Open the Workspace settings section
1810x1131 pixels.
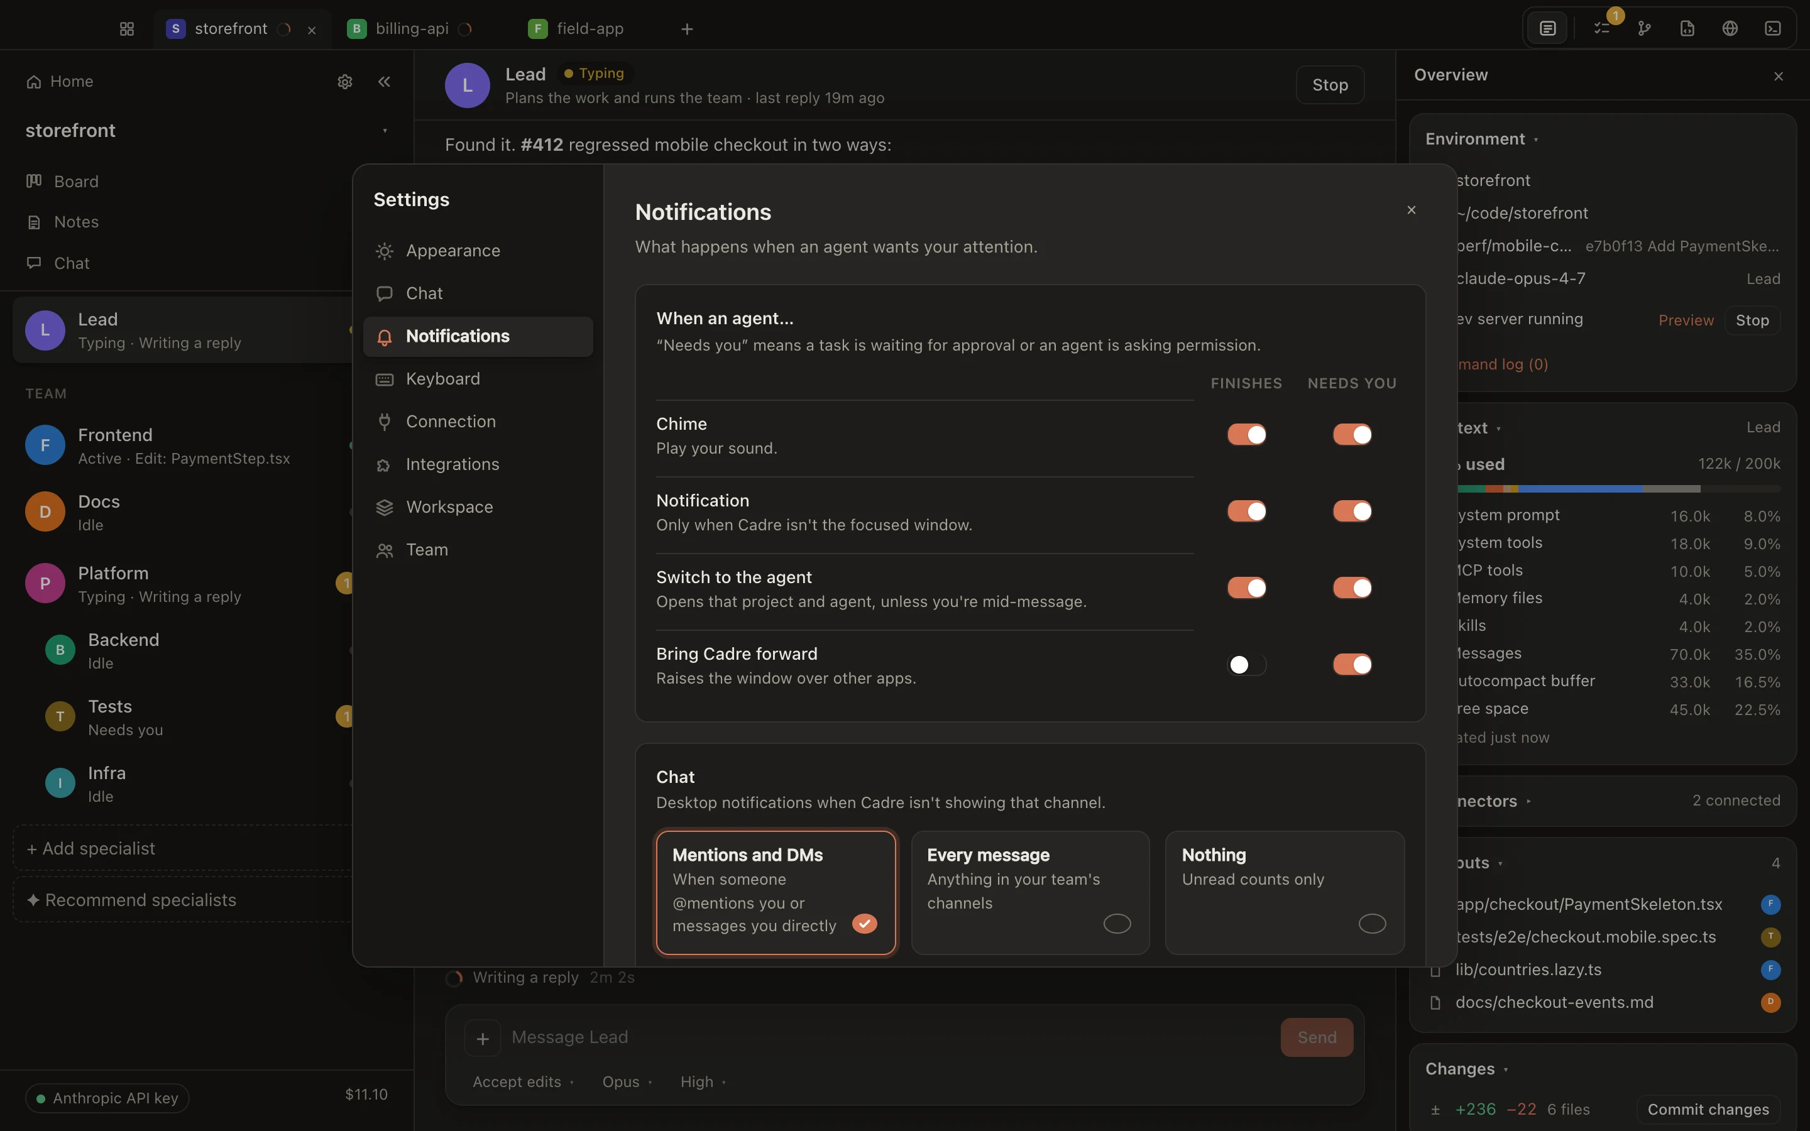tap(478, 506)
